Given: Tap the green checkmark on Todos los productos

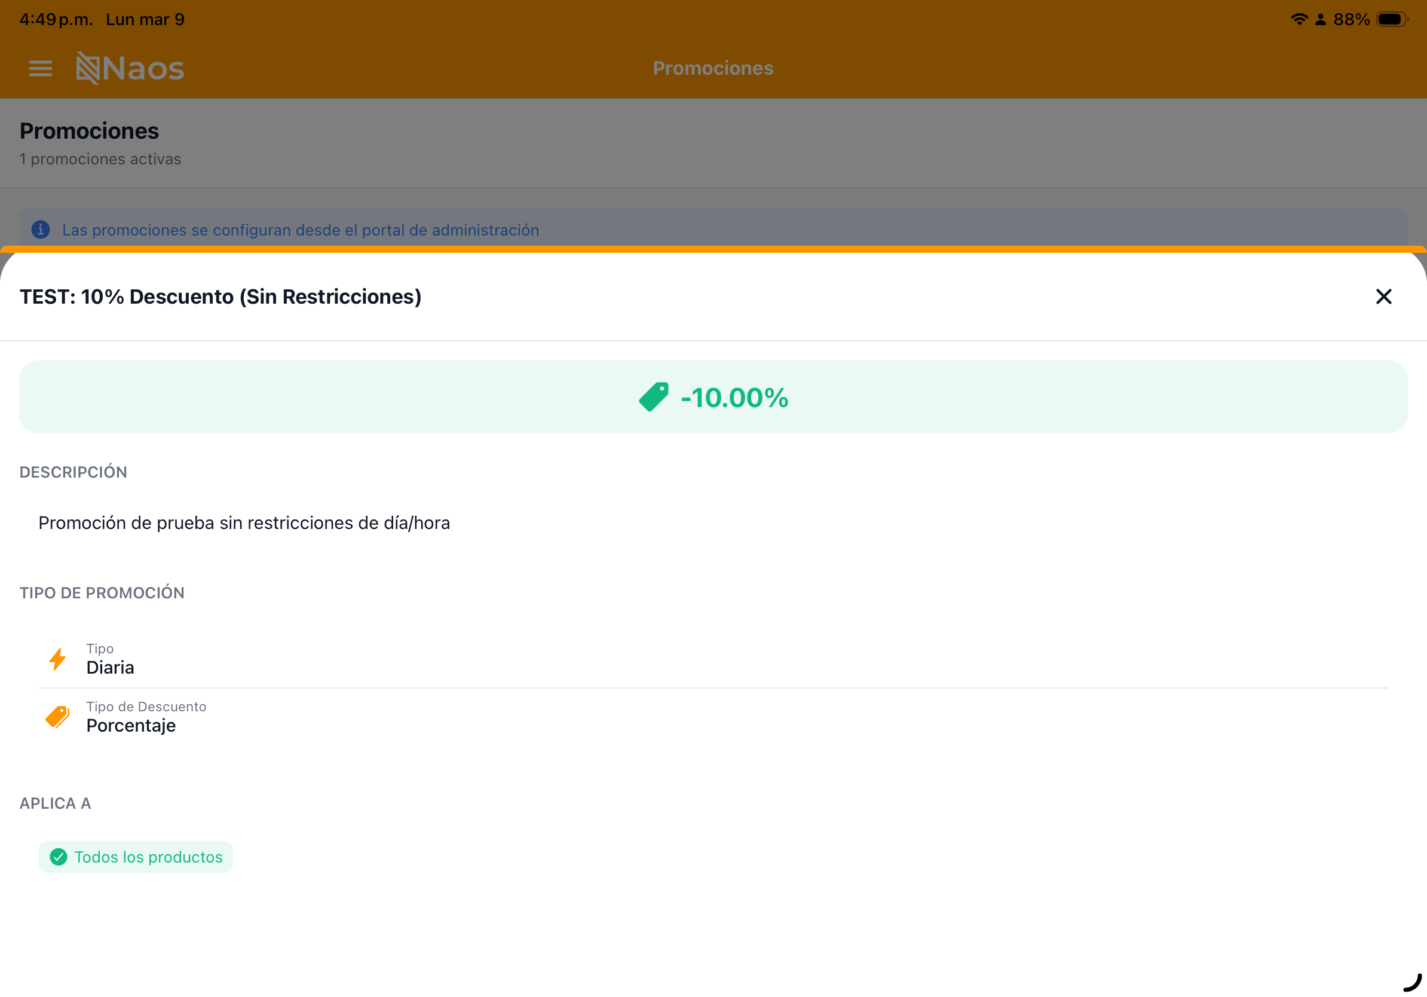Looking at the screenshot, I should coord(59,857).
